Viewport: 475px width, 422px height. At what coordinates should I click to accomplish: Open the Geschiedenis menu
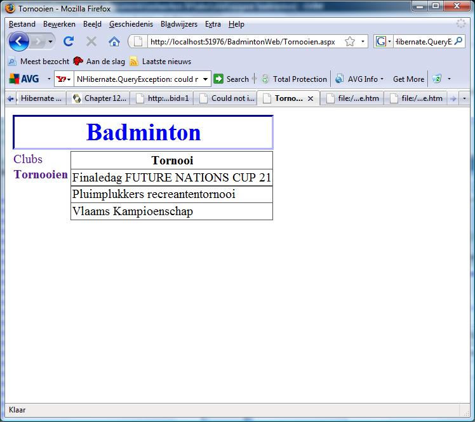tap(131, 24)
